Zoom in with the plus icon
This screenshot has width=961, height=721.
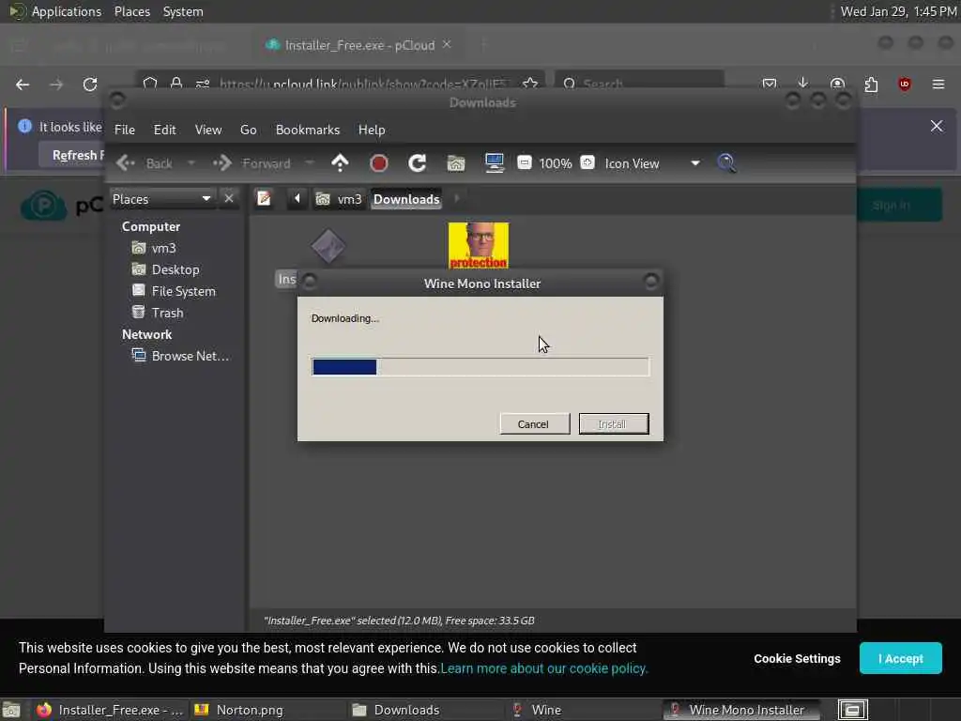[x=587, y=162]
